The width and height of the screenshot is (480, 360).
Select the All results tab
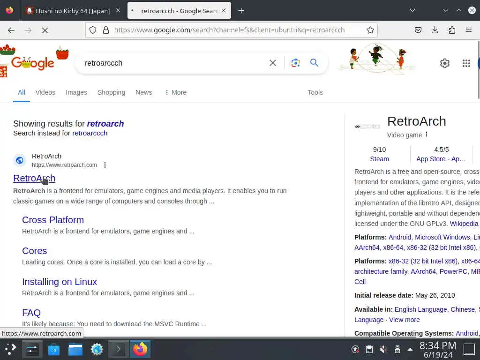(22, 92)
